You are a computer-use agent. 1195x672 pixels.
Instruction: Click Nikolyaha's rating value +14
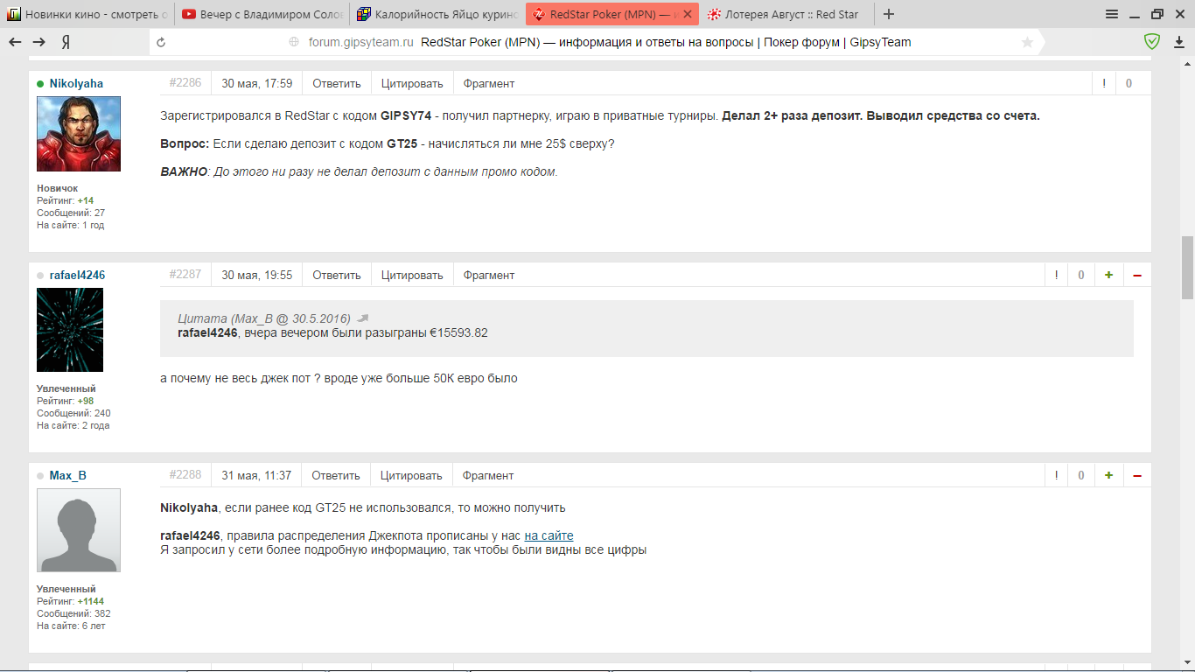86,200
